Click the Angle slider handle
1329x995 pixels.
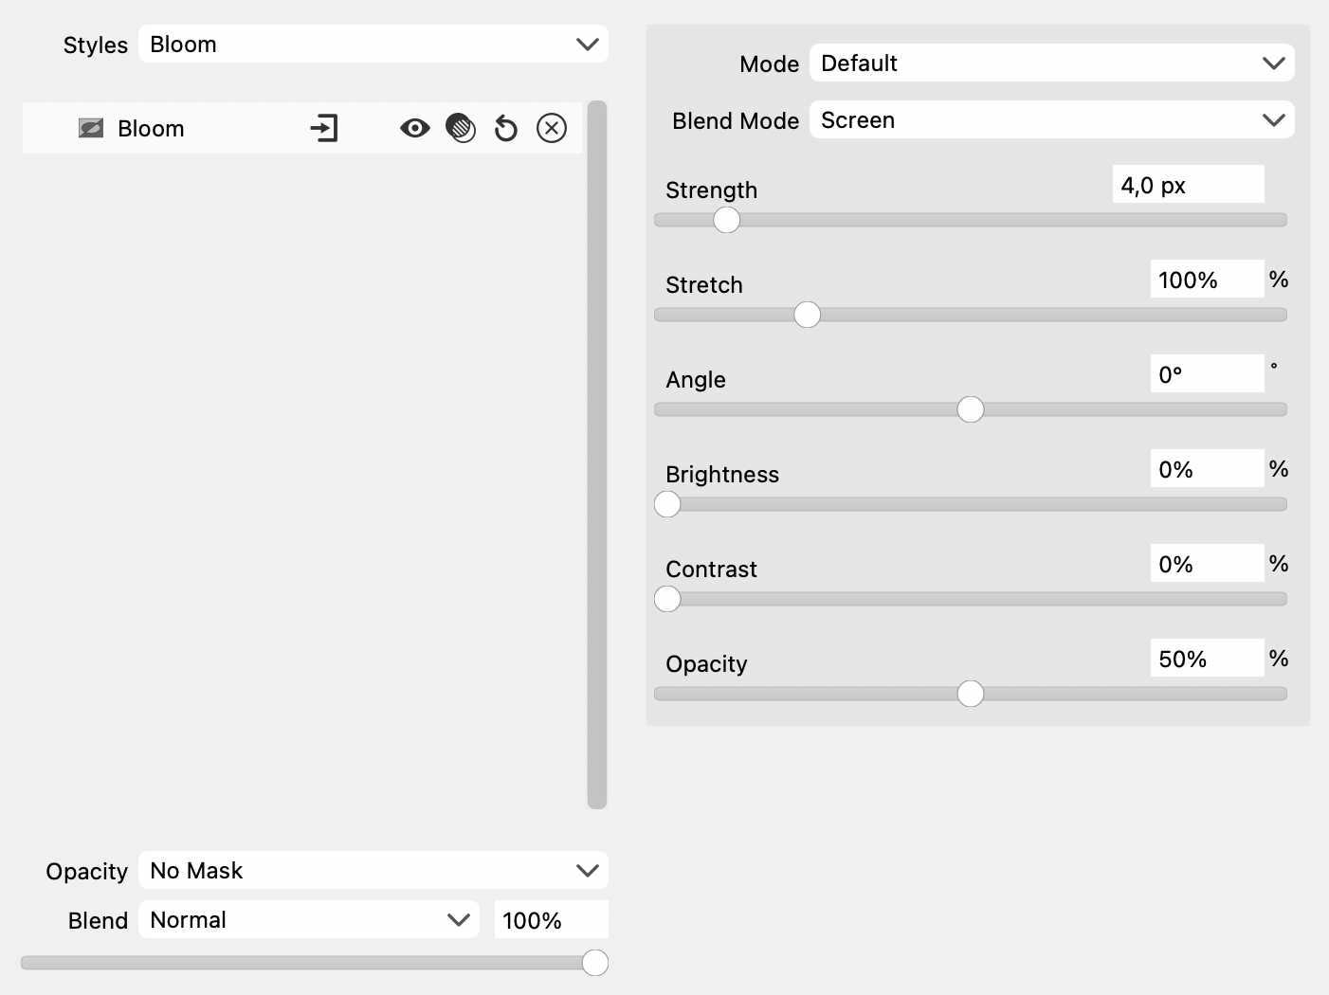pos(970,409)
